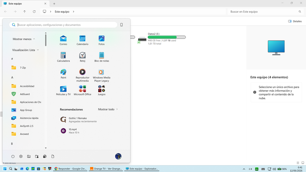This screenshot has width=306, height=172.
Task: Launch Bloc de notas
Action: (101, 57)
